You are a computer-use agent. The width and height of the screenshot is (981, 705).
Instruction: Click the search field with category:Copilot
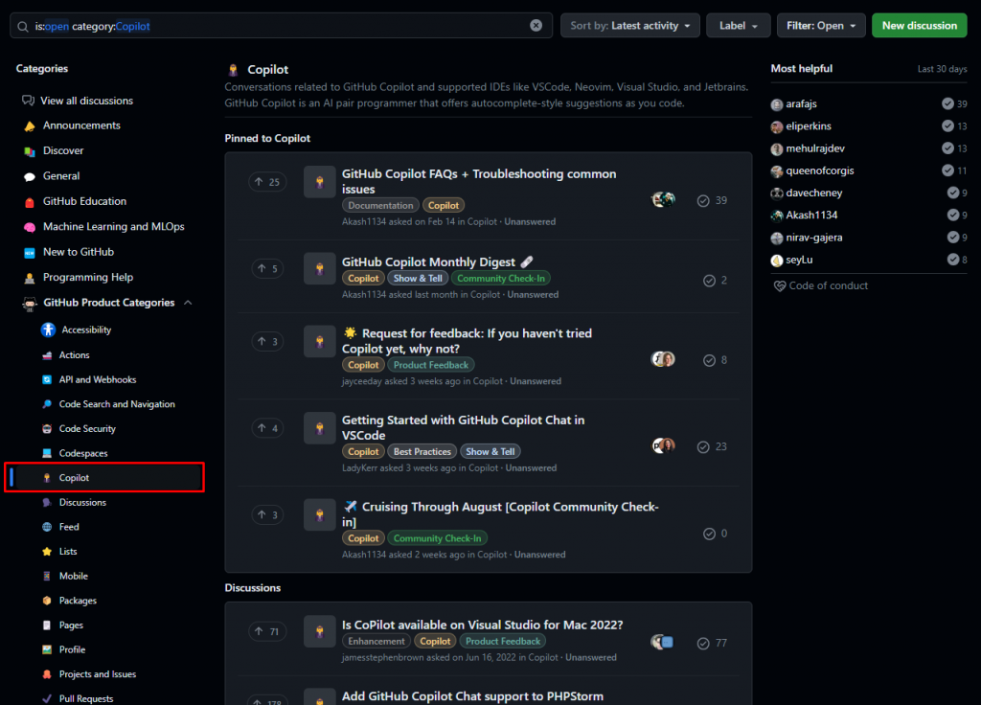[x=281, y=26]
